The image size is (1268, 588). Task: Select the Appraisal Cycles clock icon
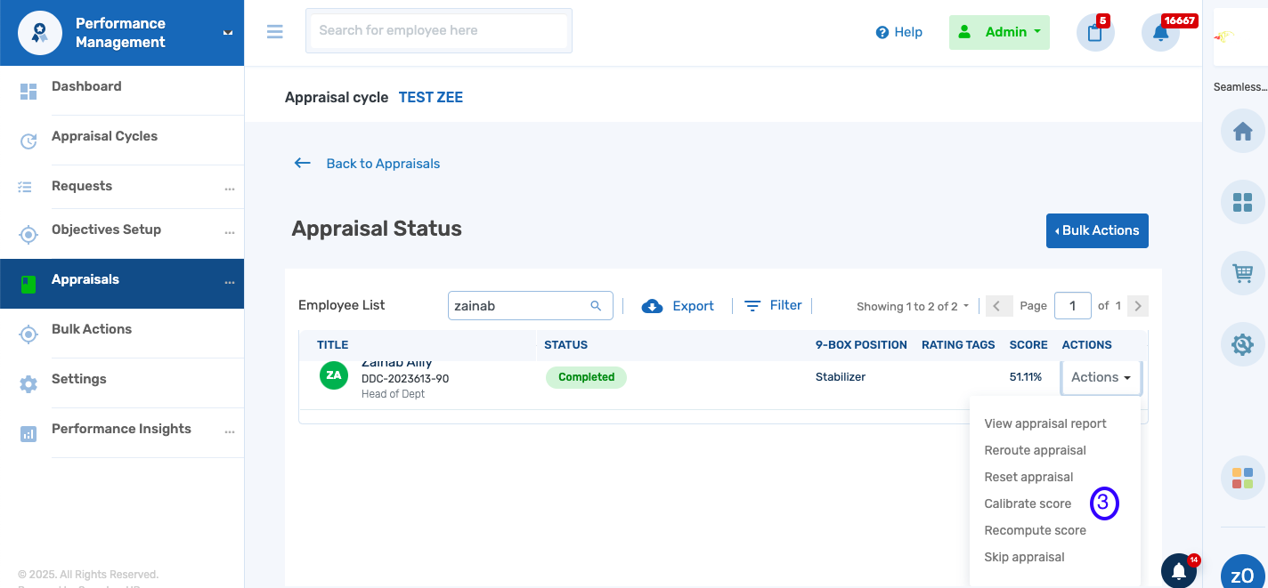[x=28, y=136]
